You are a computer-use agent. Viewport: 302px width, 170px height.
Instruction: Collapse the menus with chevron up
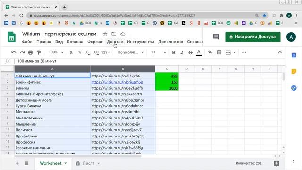280,52
